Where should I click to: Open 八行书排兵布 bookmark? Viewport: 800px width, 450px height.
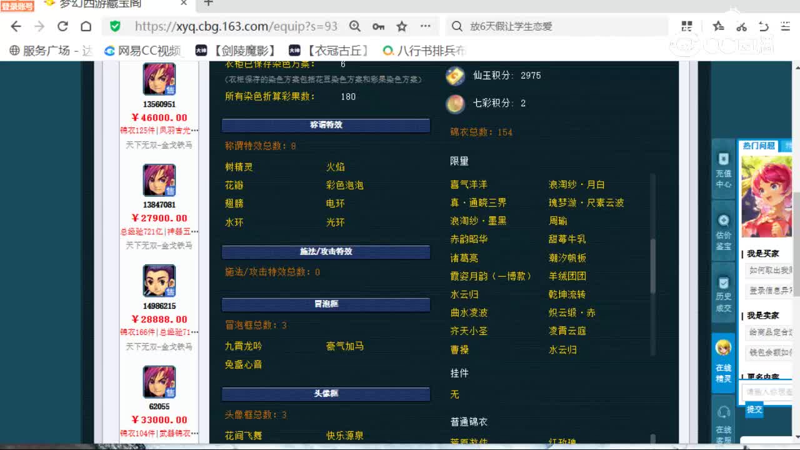pyautogui.click(x=424, y=51)
